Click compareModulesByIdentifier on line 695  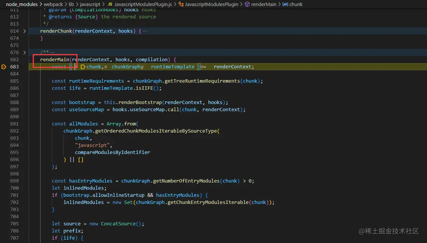(112, 152)
